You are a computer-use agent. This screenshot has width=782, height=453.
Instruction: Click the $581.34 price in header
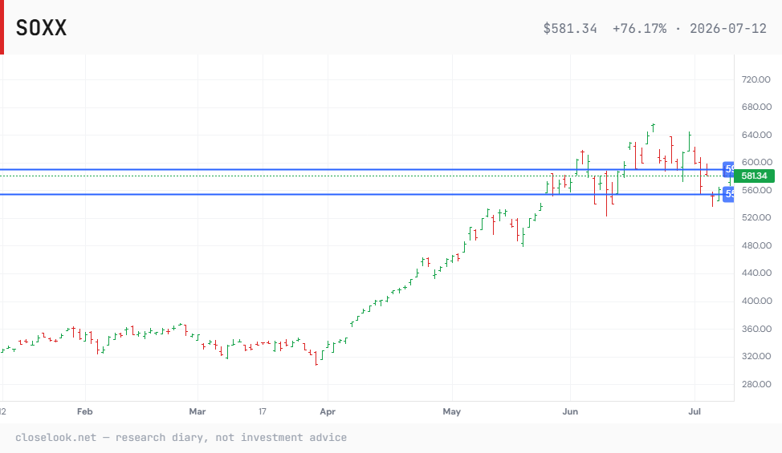pyautogui.click(x=570, y=28)
